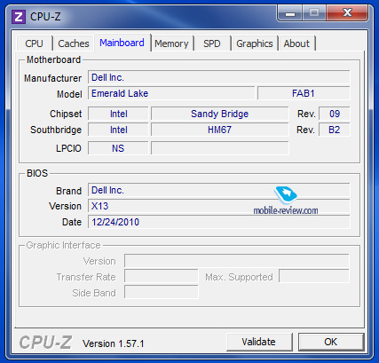
Task: Click the Manufacturer field showing Dell Inc.
Action: [219, 77]
